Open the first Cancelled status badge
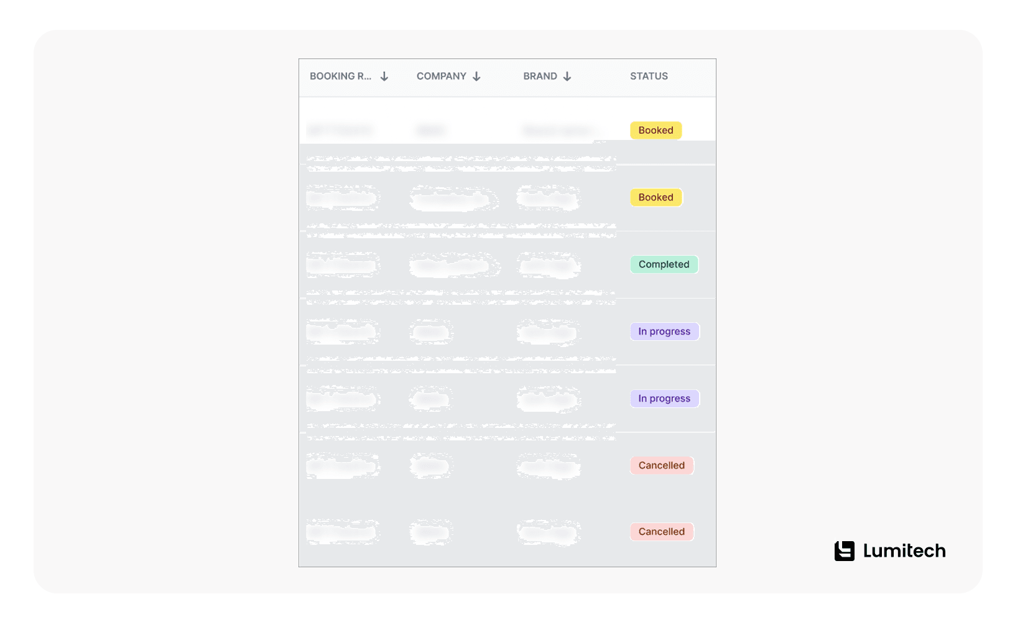 pos(662,465)
